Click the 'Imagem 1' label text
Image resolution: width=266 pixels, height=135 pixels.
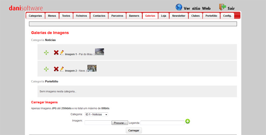(x=71, y=54)
